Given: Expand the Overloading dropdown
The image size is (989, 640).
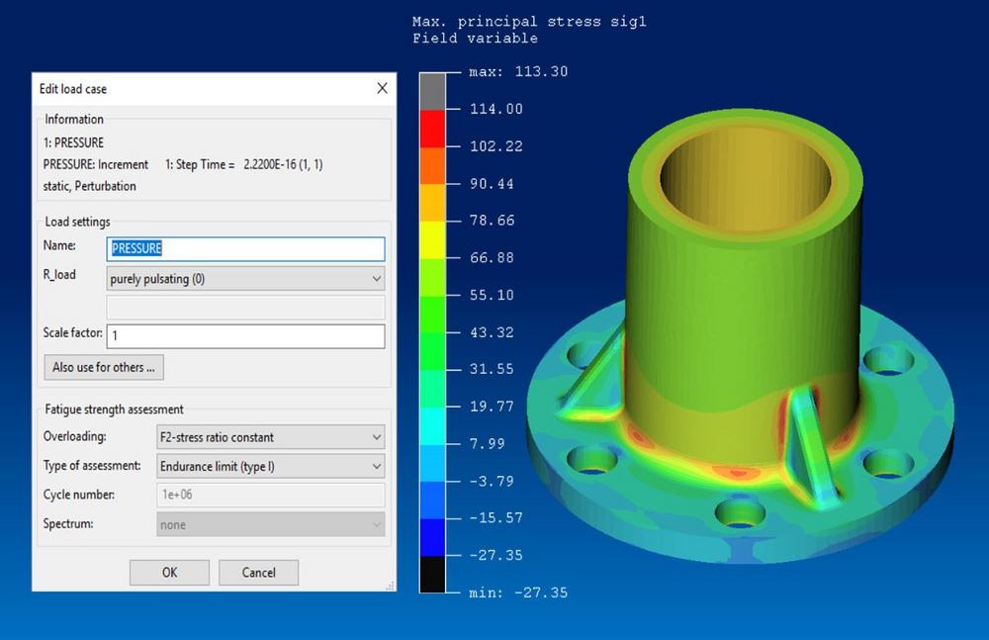Looking at the screenshot, I should click(x=270, y=437).
